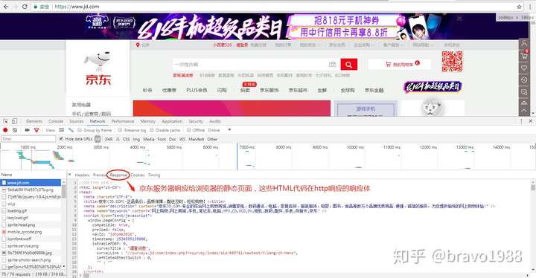
Task: Open the 全球购 navigation link
Action: coord(348,90)
